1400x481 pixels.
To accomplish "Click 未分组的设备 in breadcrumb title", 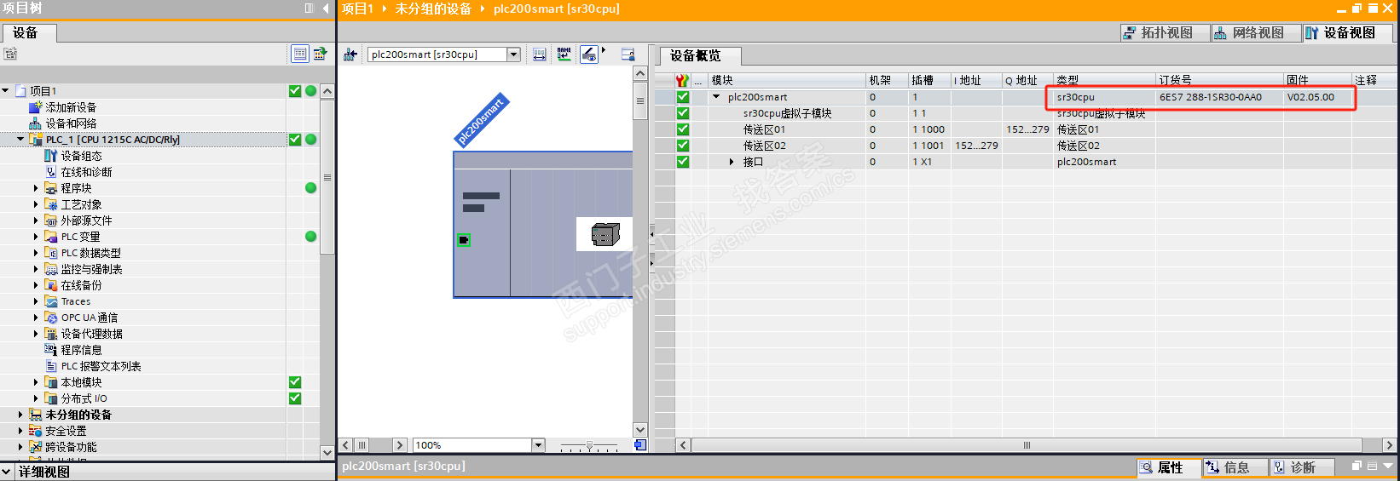I will [x=433, y=9].
